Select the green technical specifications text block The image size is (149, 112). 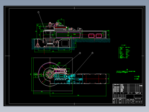pyautogui.click(x=124, y=51)
